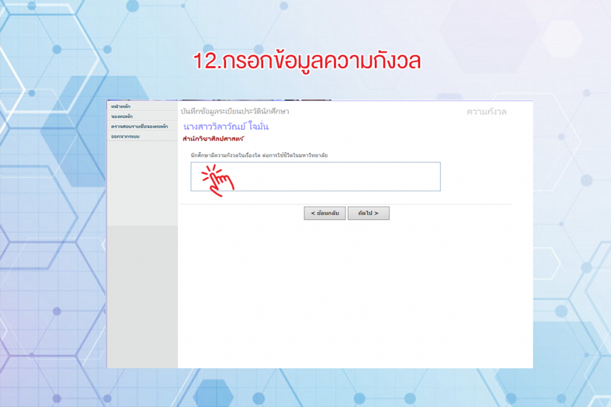Click the left arrow on the ย้อนกลับ button
The height and width of the screenshot is (407, 611).
click(313, 213)
